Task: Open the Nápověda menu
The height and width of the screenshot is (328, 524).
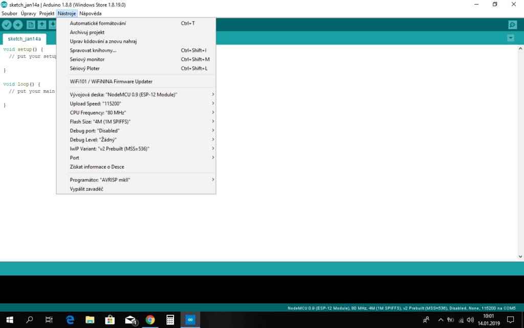Action: click(x=90, y=13)
